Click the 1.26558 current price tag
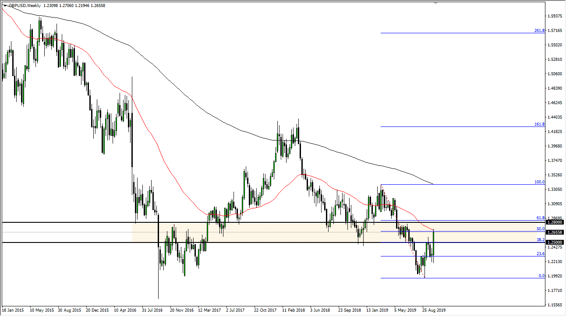The height and width of the screenshot is (316, 566). pos(554,232)
